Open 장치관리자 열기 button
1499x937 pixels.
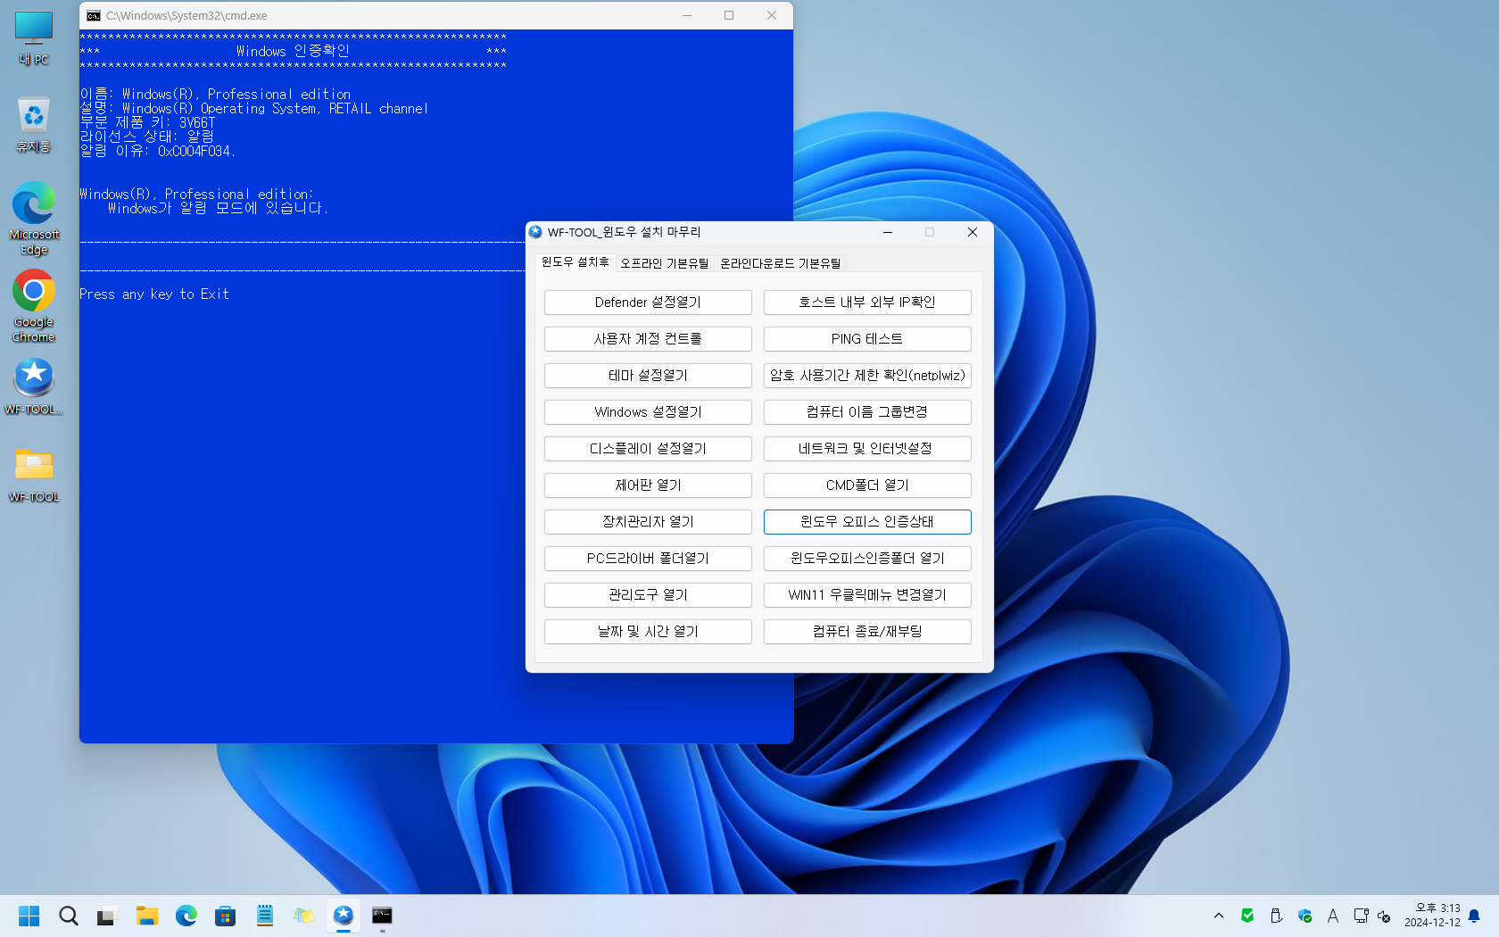pyautogui.click(x=648, y=522)
